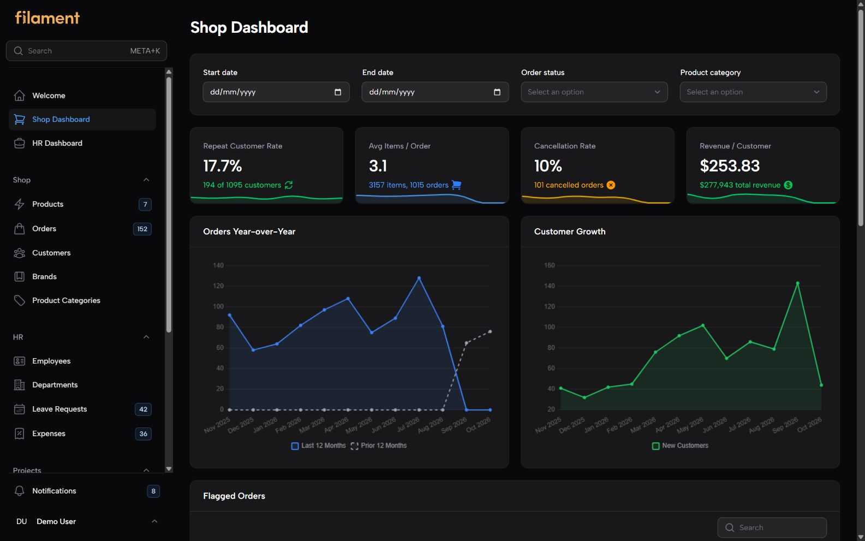
Task: Open the Product category dropdown
Action: pyautogui.click(x=753, y=92)
